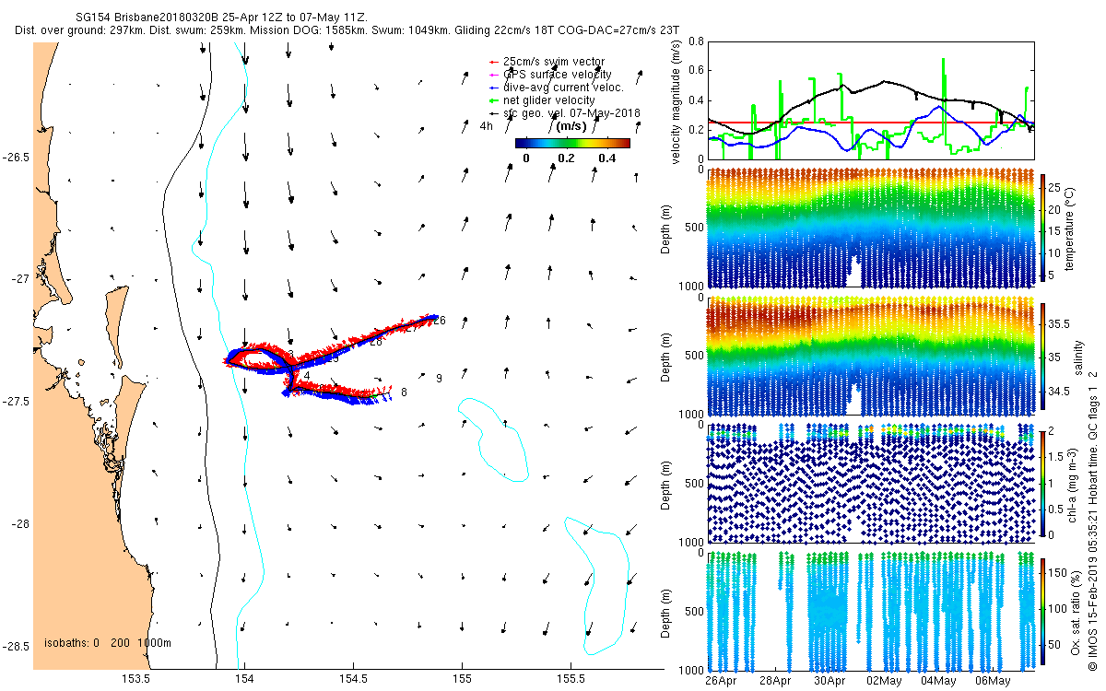The width and height of the screenshot is (1106, 691).
Task: Click the 154.5 longitude tick label
Action: tap(354, 680)
